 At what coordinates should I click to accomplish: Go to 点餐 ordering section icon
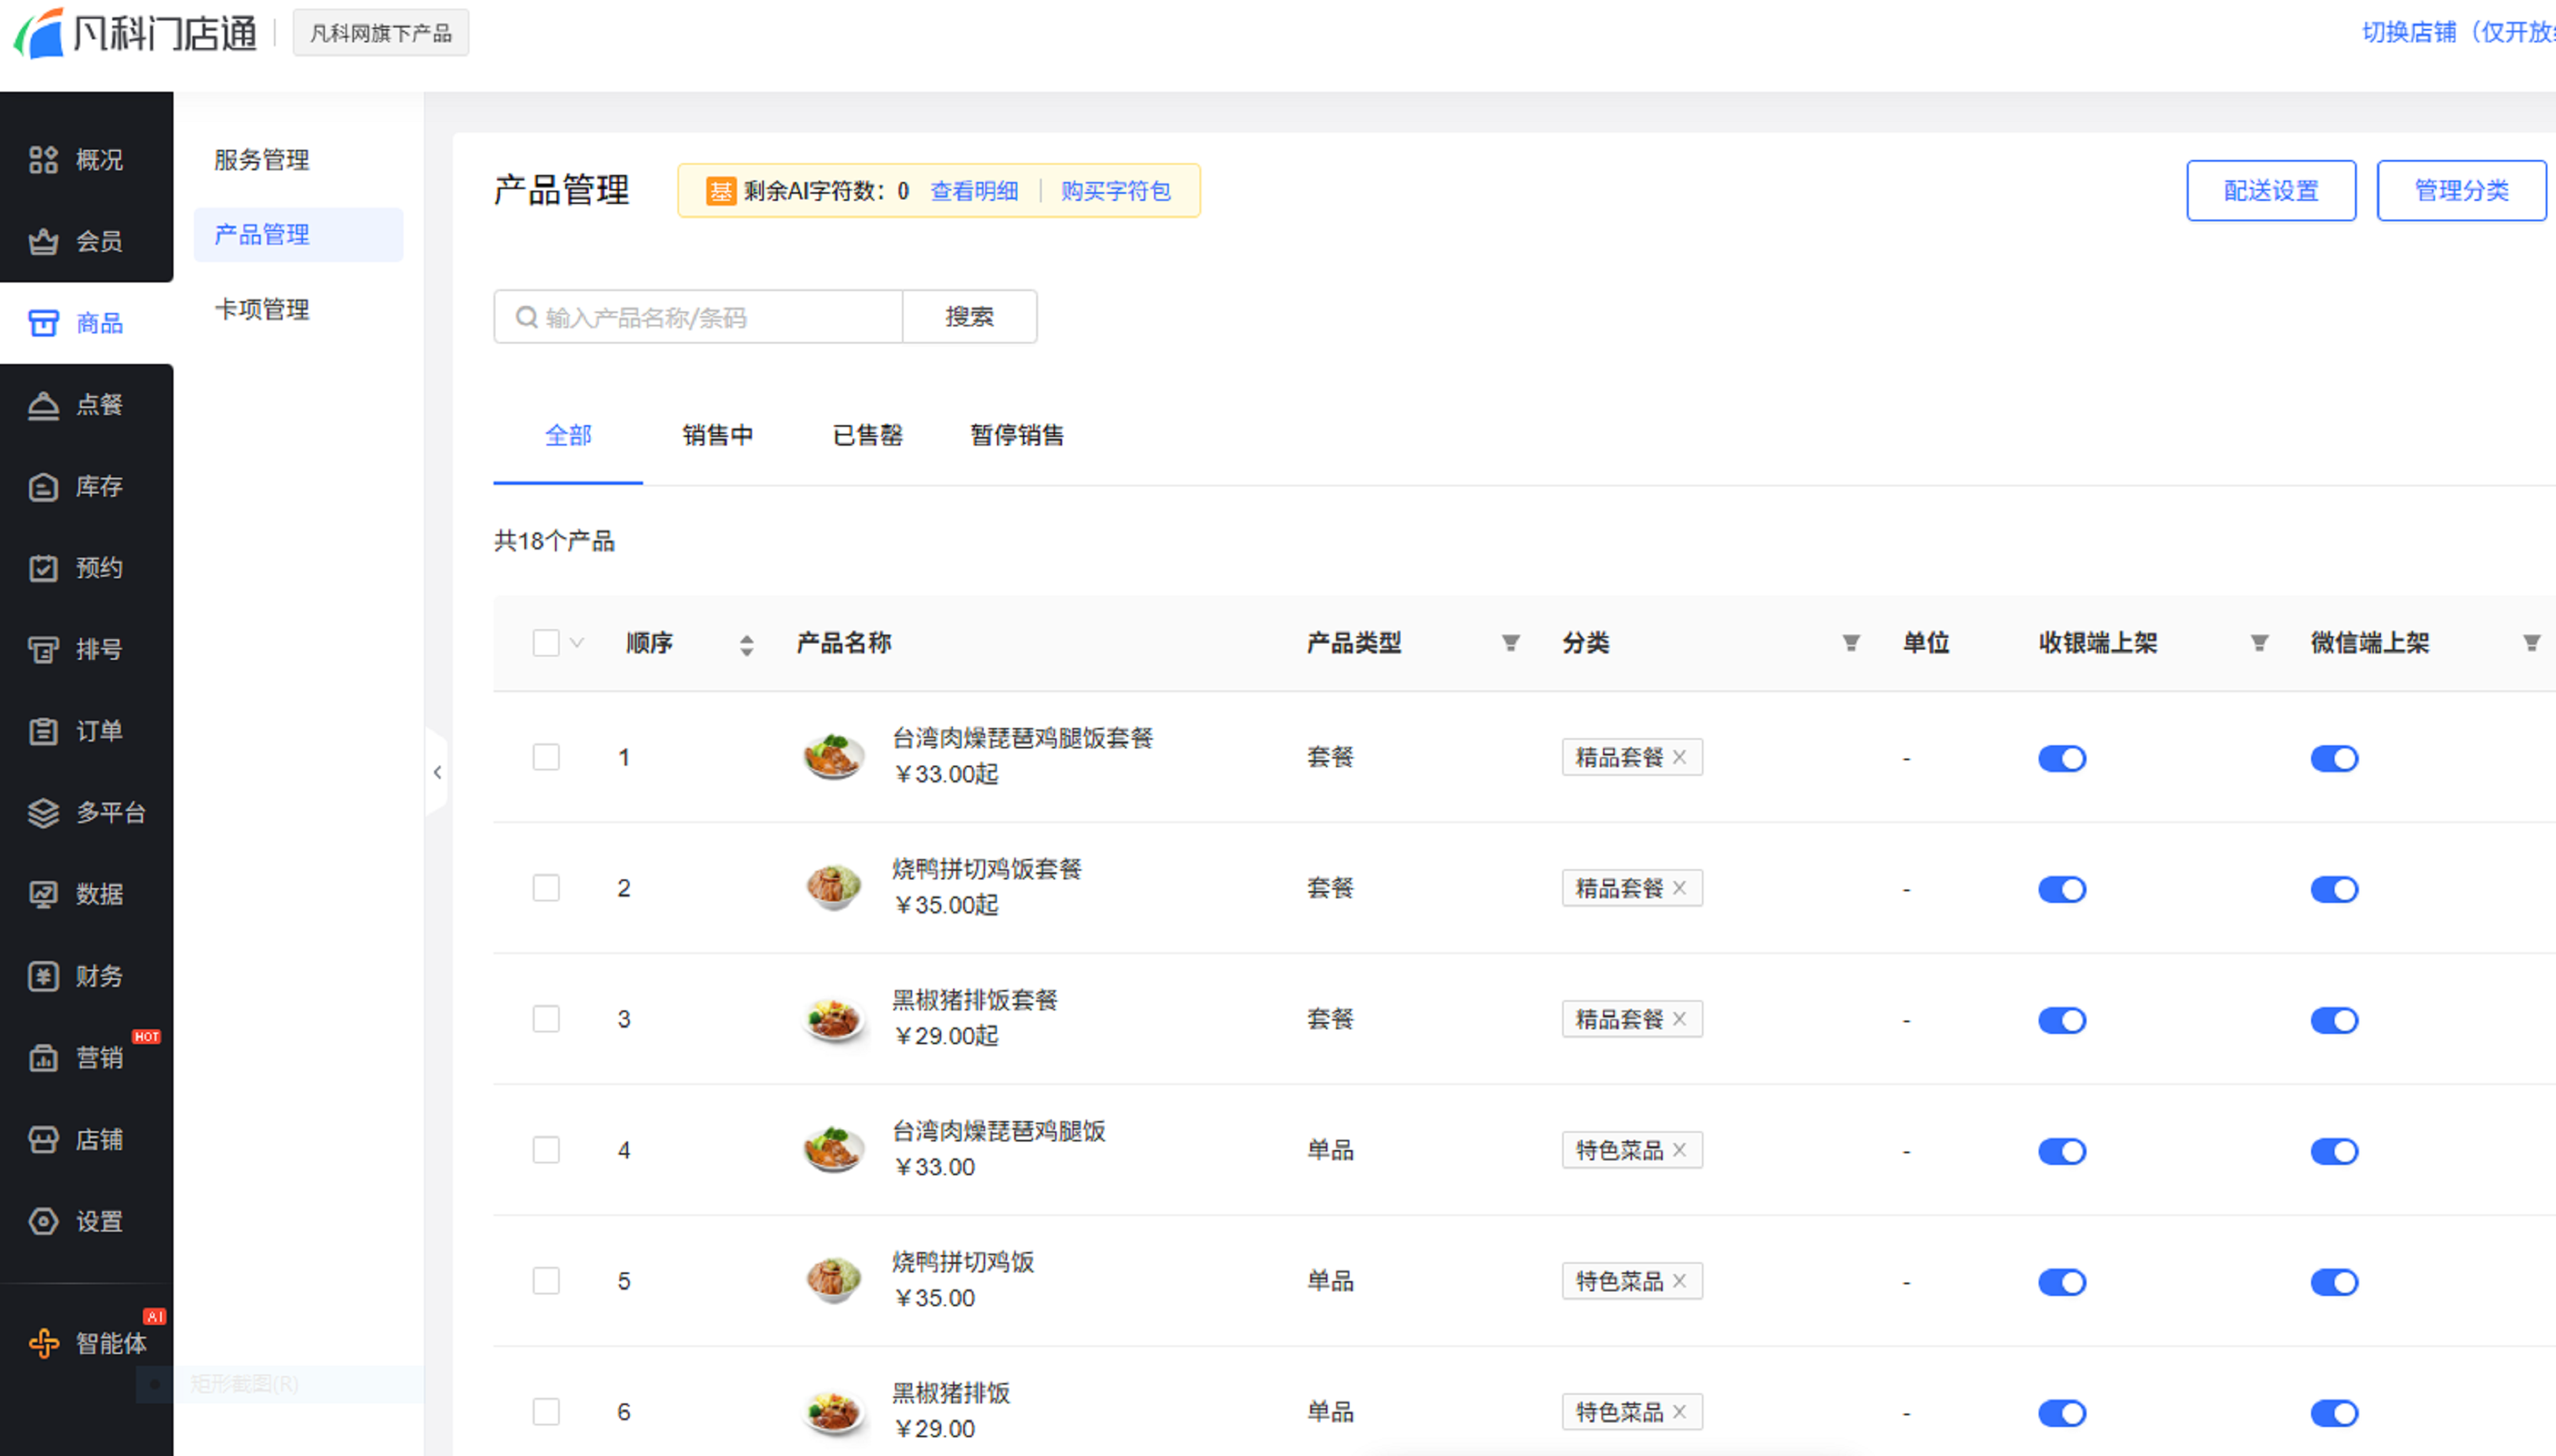[x=43, y=405]
